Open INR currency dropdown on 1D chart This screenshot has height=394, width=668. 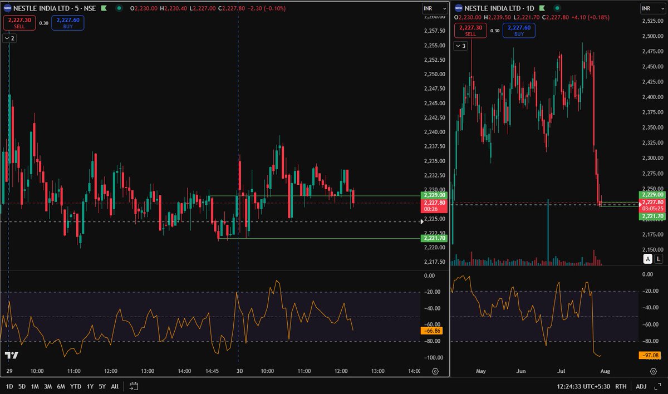[653, 9]
